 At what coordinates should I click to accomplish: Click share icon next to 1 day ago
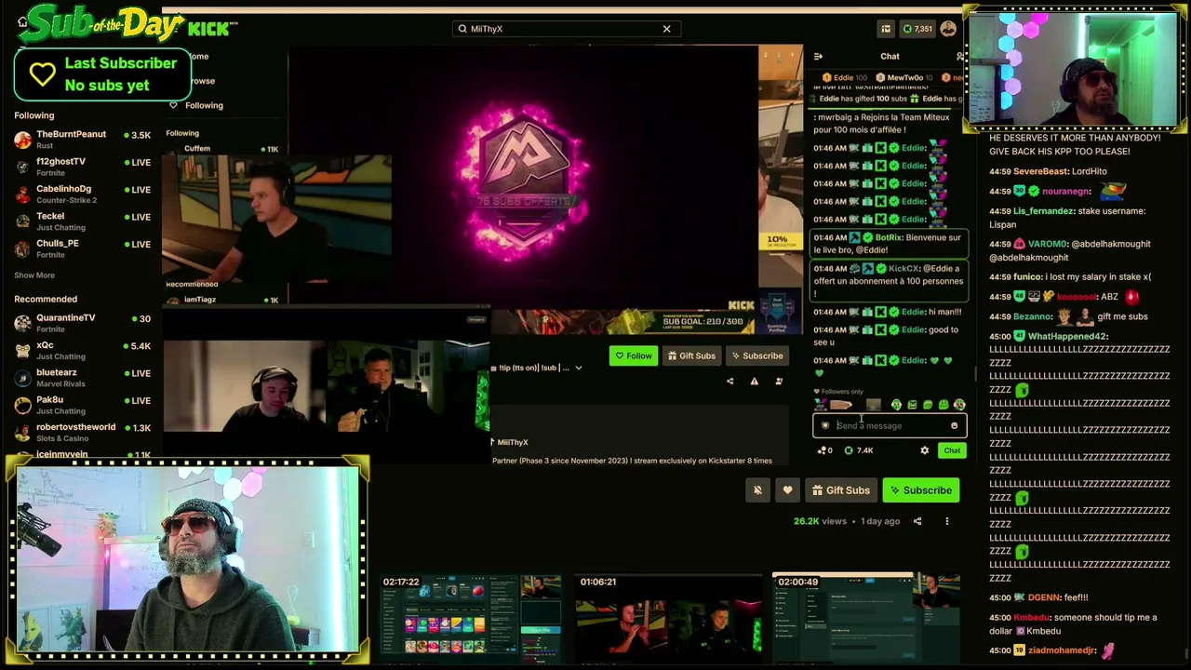[917, 521]
